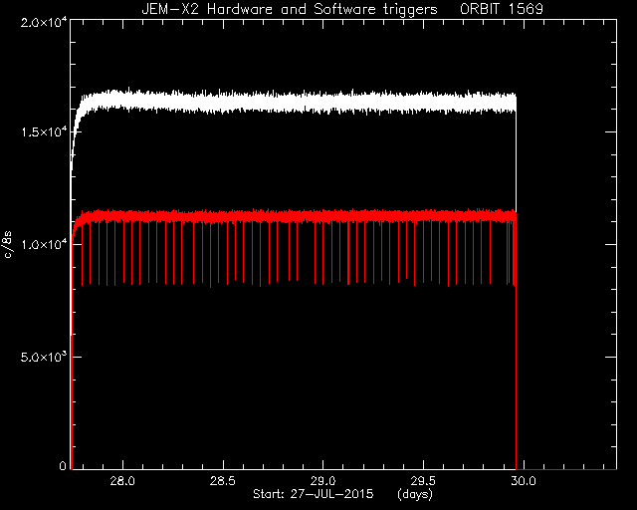Click the Start: 27-JUL-2015 axis caption
637x510 pixels.
click(313, 494)
